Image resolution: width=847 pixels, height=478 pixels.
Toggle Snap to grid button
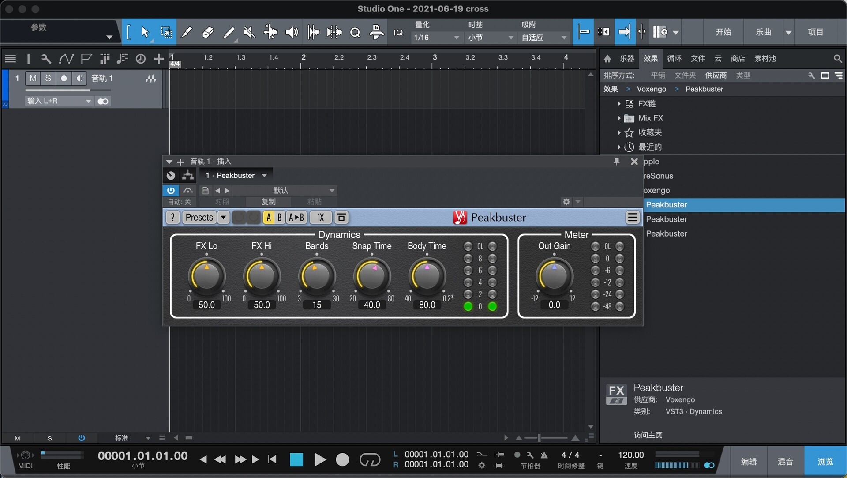(583, 32)
